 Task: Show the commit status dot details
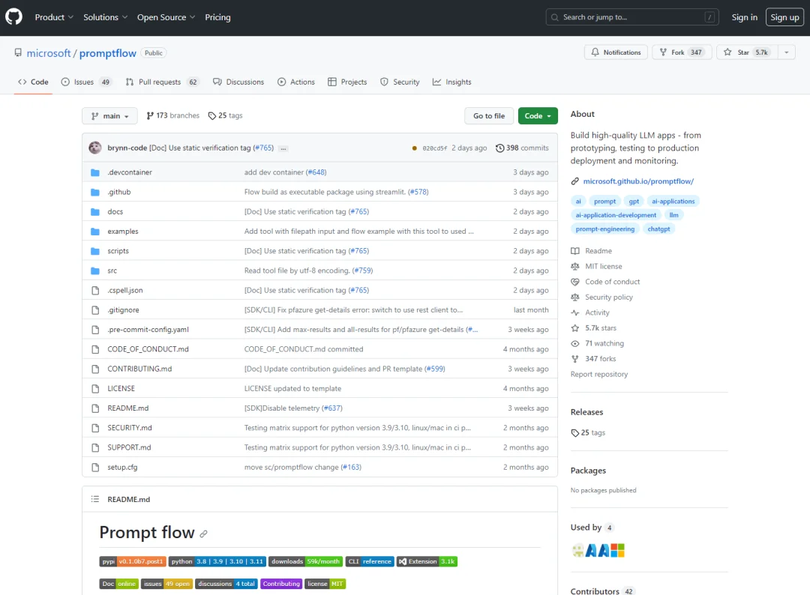click(414, 148)
